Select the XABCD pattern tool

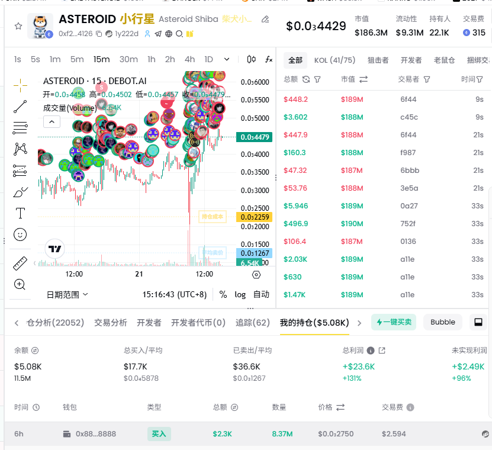[x=20, y=149]
